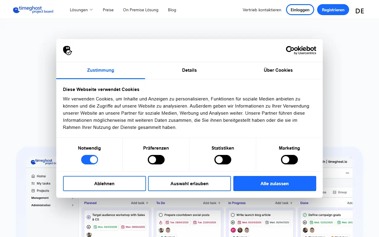This screenshot has height=237, width=379.
Task: Enable the Marketing cookie switch
Action: tap(289, 160)
